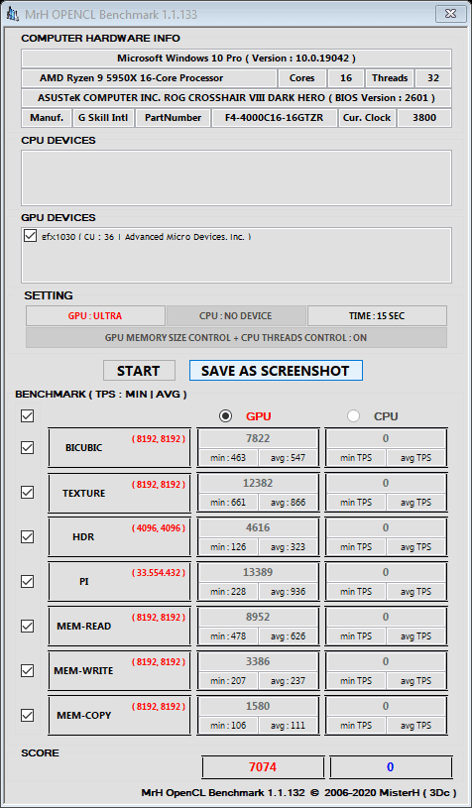Click the F4-4000C16-16GTZR part number field
Image resolution: width=472 pixels, height=808 pixels.
[274, 118]
